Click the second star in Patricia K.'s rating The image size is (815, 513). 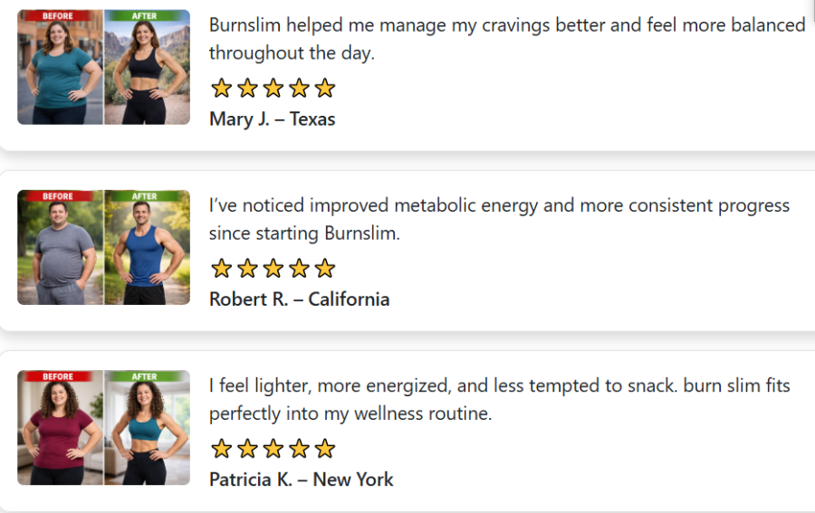(247, 449)
